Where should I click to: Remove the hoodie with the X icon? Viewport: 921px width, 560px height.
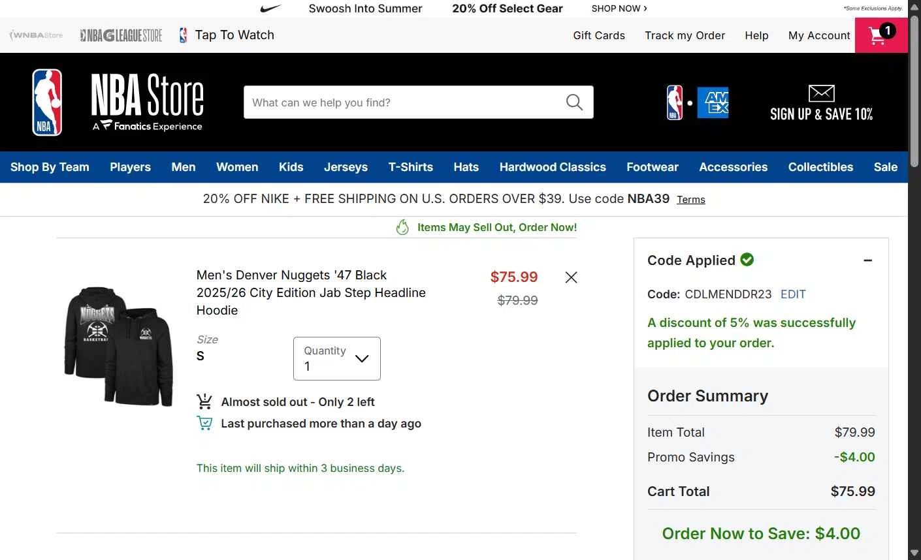pyautogui.click(x=571, y=277)
